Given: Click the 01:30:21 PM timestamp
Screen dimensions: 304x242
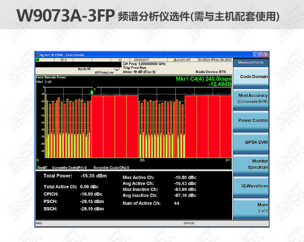Looking at the screenshot, I should (x=215, y=60).
